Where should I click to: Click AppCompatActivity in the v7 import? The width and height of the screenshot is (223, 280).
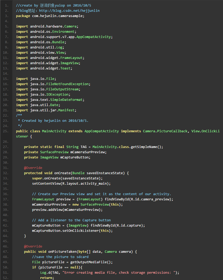coord(94,37)
